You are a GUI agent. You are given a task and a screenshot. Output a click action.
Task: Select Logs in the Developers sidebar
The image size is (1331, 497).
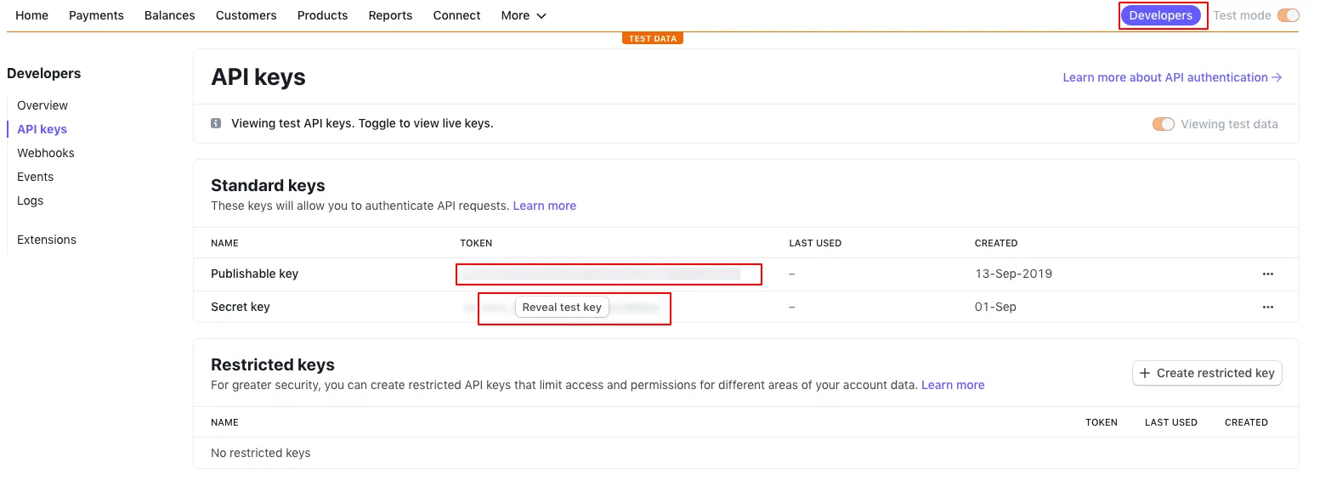click(31, 200)
